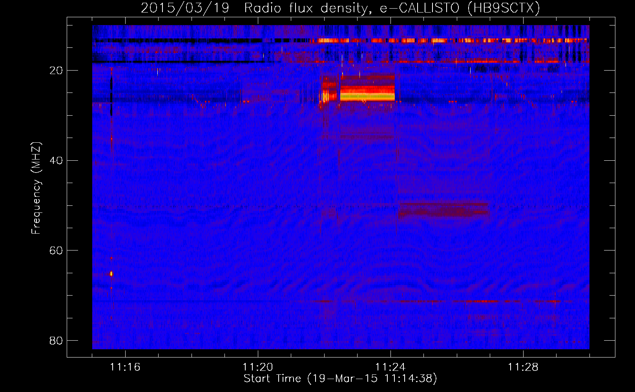Click the 'Start Time (19-Mar-15 11:14:38)' label
635x392 pixels.
[340, 379]
